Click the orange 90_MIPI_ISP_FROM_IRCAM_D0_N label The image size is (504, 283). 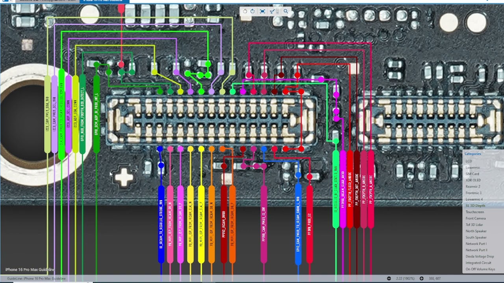tap(211, 224)
